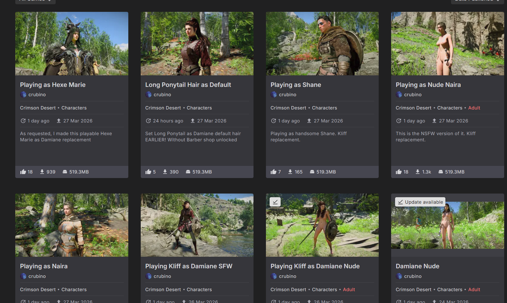Click the clock icon beside "24 hours ago"
The height and width of the screenshot is (303, 507).
[148, 121]
